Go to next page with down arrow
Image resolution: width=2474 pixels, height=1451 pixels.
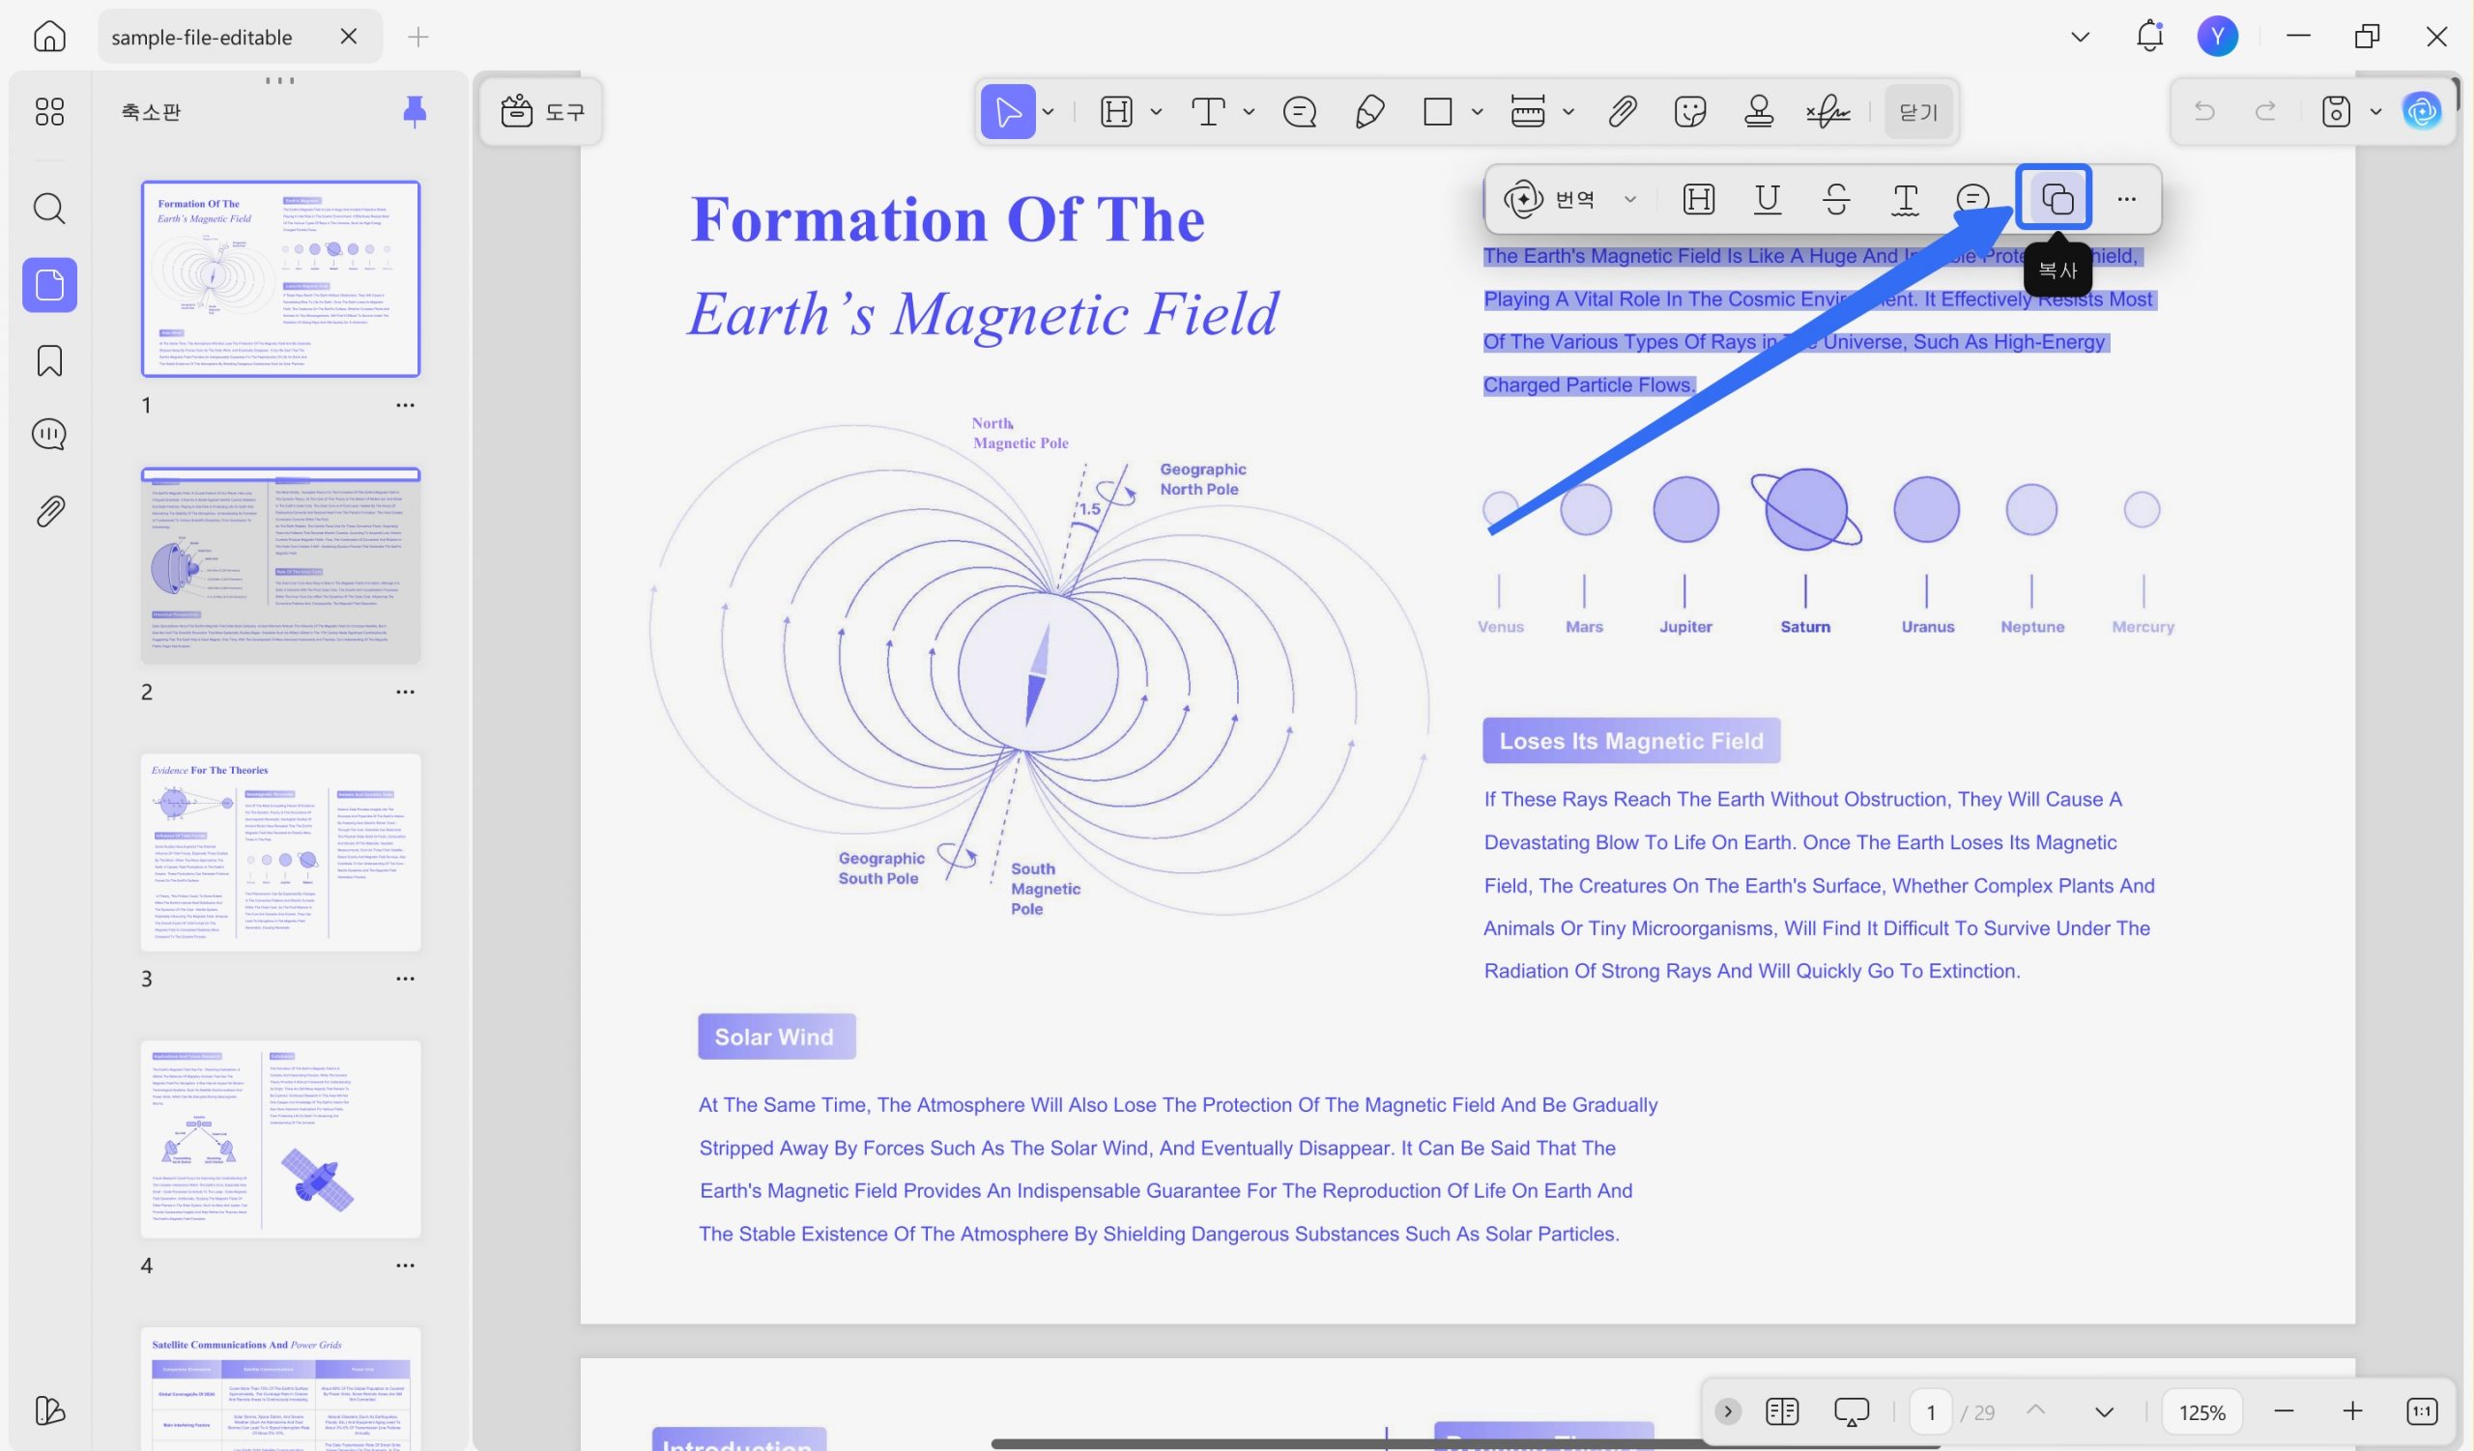[x=2104, y=1411]
